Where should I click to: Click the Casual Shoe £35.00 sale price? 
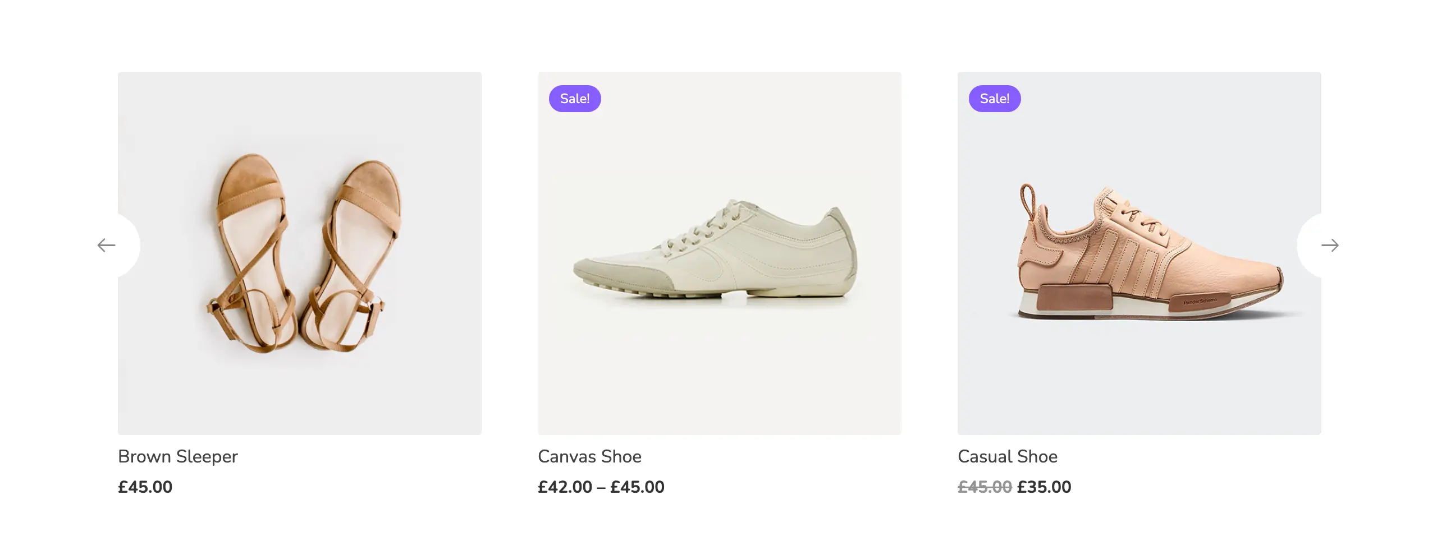click(1044, 487)
